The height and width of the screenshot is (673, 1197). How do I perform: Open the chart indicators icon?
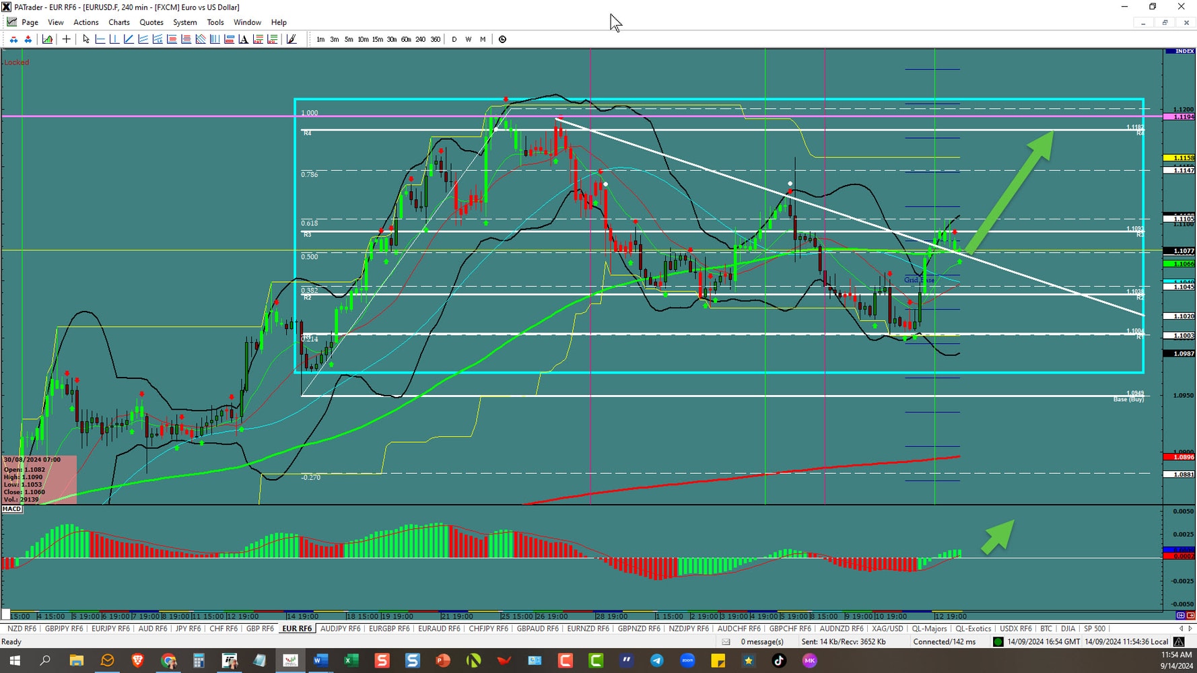pyautogui.click(x=47, y=39)
